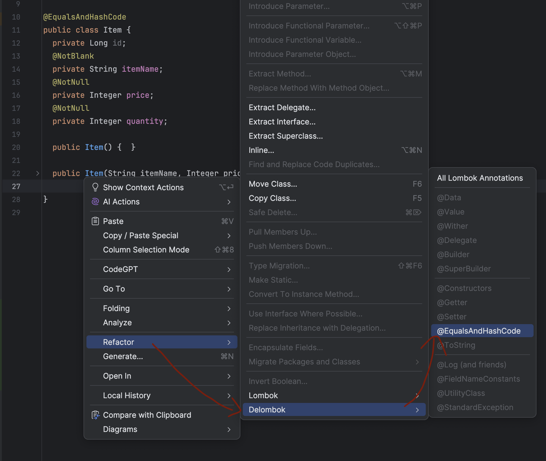Choose Extract Delegate...
This screenshot has width=546, height=461.
(334, 108)
